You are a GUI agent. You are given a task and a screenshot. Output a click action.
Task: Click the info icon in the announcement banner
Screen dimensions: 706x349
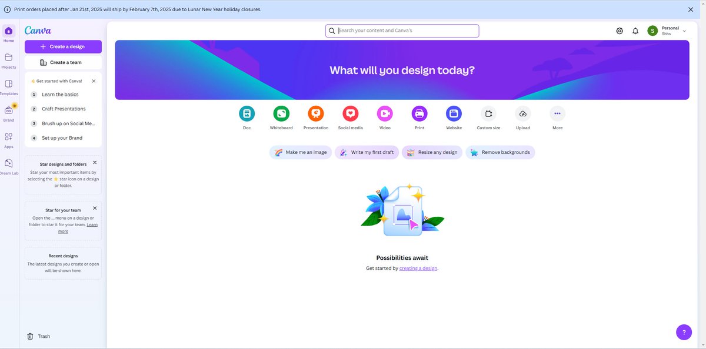coord(7,9)
